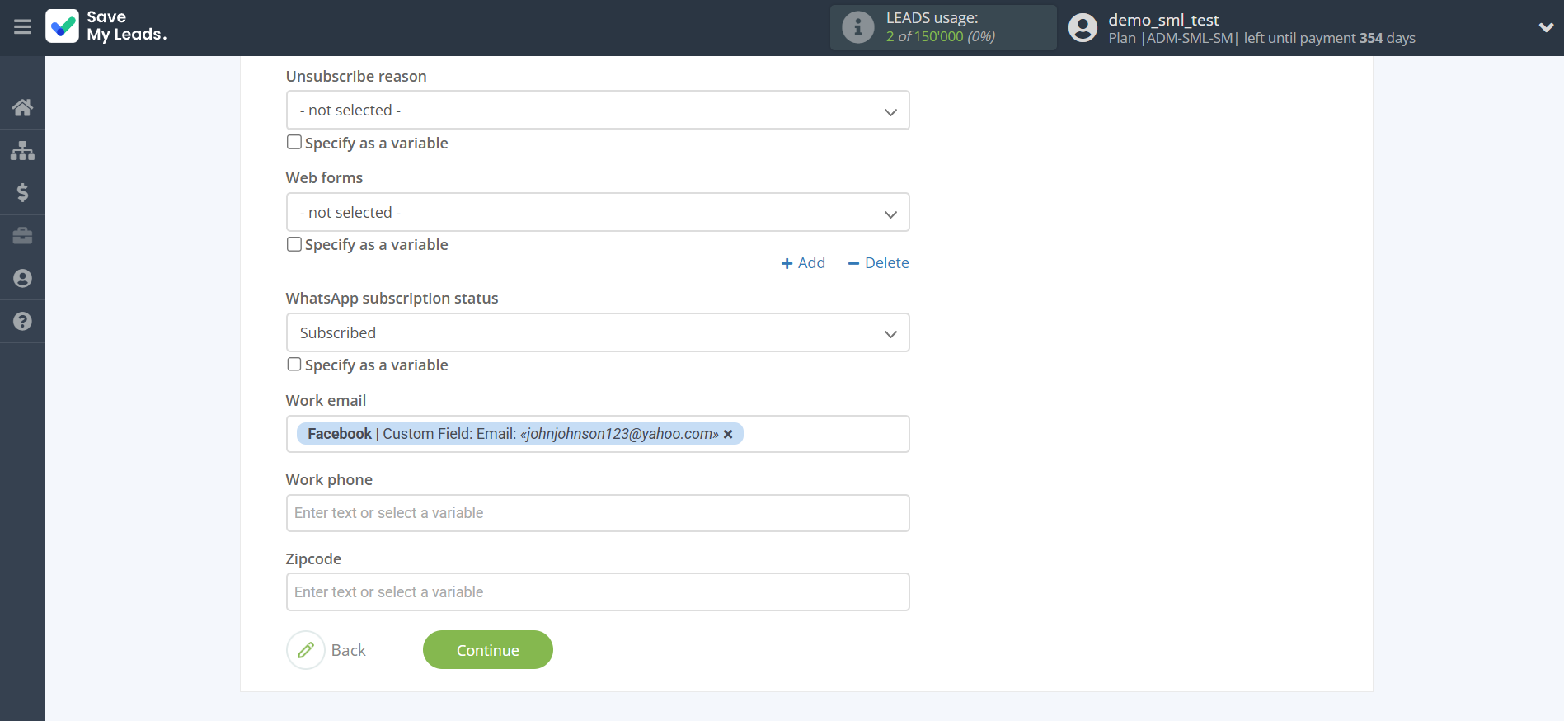Remove Facebook email variable tag
The image size is (1564, 721).
coord(728,435)
